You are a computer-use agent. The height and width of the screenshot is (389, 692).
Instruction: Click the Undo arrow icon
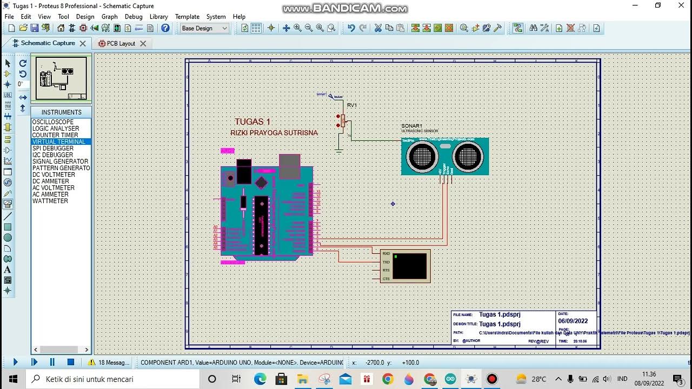(351, 28)
